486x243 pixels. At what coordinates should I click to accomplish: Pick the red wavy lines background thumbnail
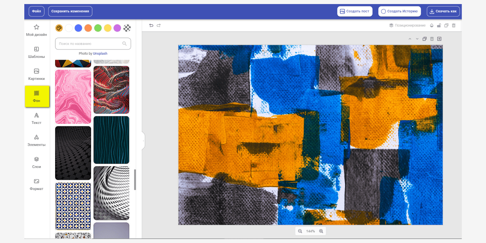[x=111, y=90]
